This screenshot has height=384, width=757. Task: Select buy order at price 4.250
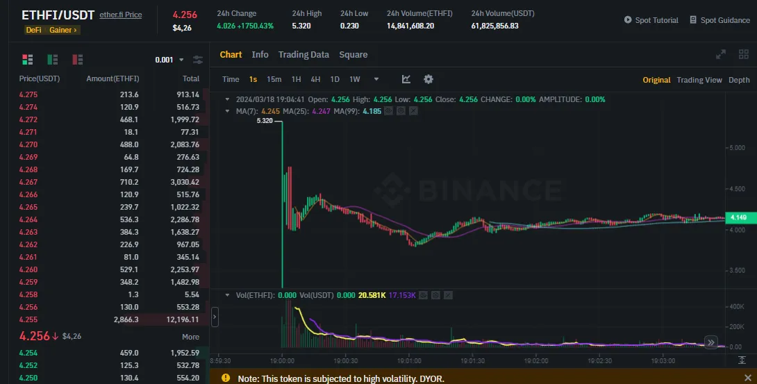(x=109, y=378)
